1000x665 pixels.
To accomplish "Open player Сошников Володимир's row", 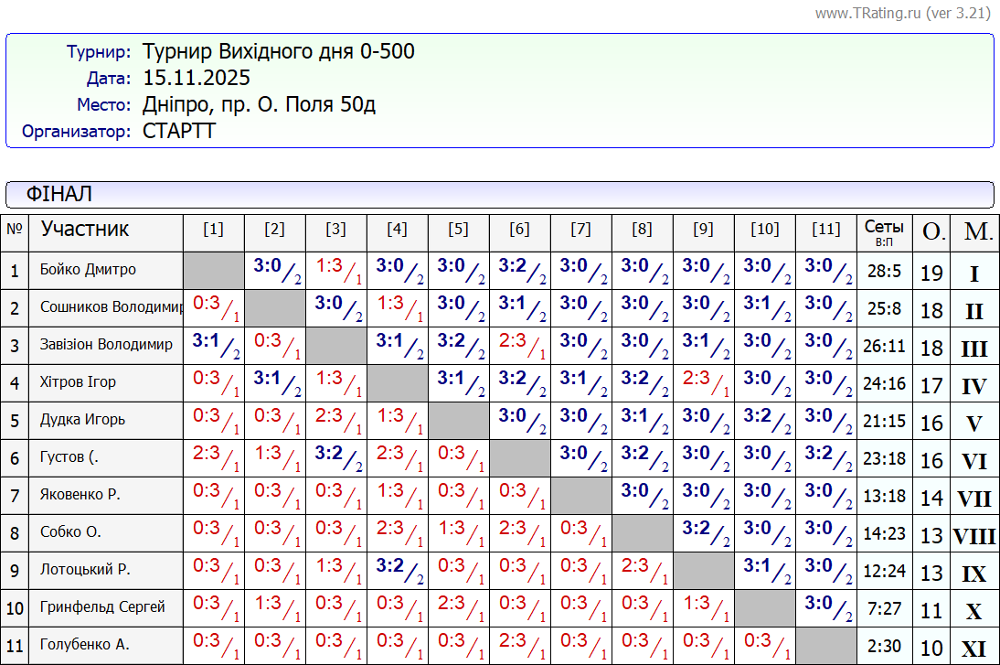I will 112,307.
